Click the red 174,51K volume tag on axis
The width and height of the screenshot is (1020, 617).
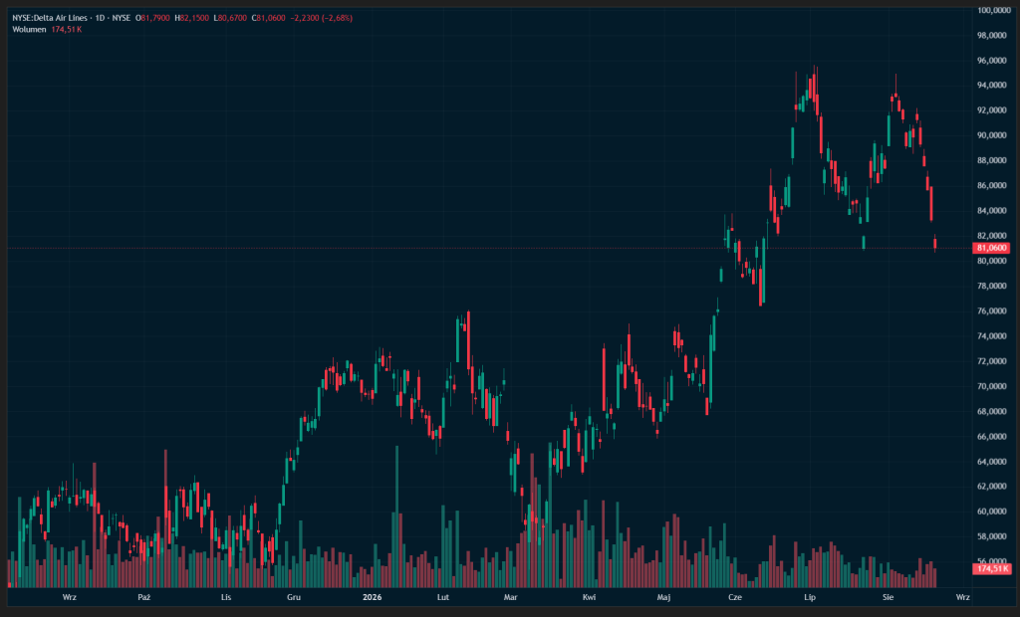(991, 569)
